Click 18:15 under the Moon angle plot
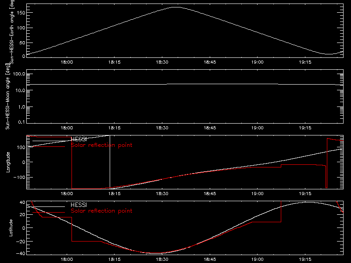Screen dimensions: 351x263 pyautogui.click(x=115, y=128)
